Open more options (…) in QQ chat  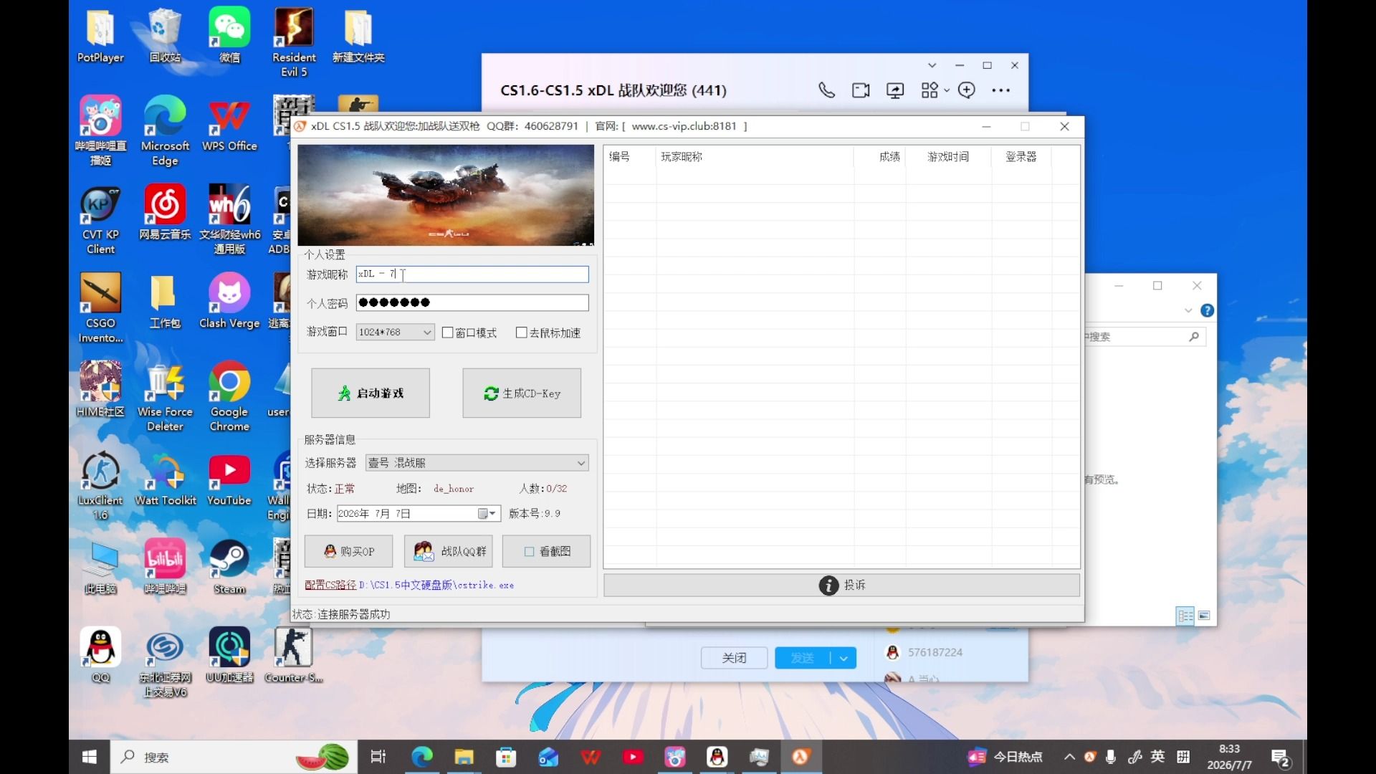[1001, 90]
